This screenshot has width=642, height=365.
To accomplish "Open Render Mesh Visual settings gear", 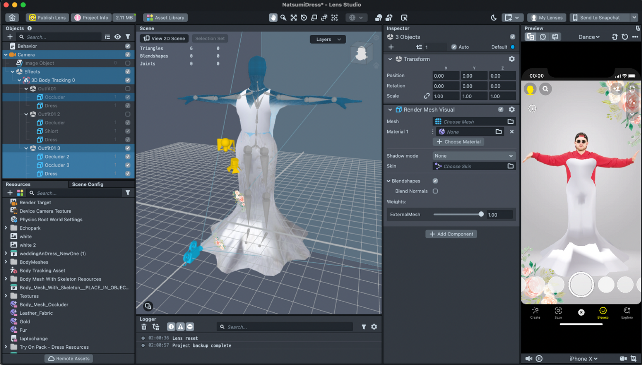I will click(512, 110).
